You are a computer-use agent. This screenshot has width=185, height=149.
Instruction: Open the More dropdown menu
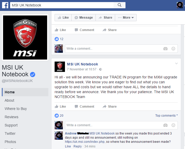tap(126, 18)
